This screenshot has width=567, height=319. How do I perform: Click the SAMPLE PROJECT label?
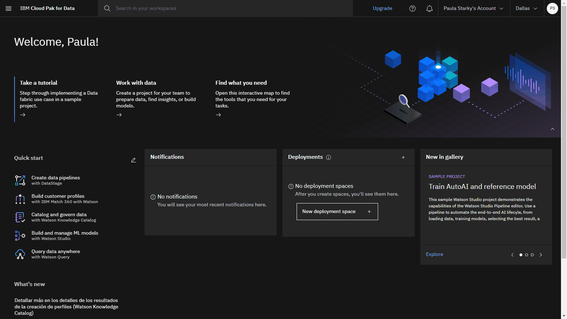pos(447,177)
